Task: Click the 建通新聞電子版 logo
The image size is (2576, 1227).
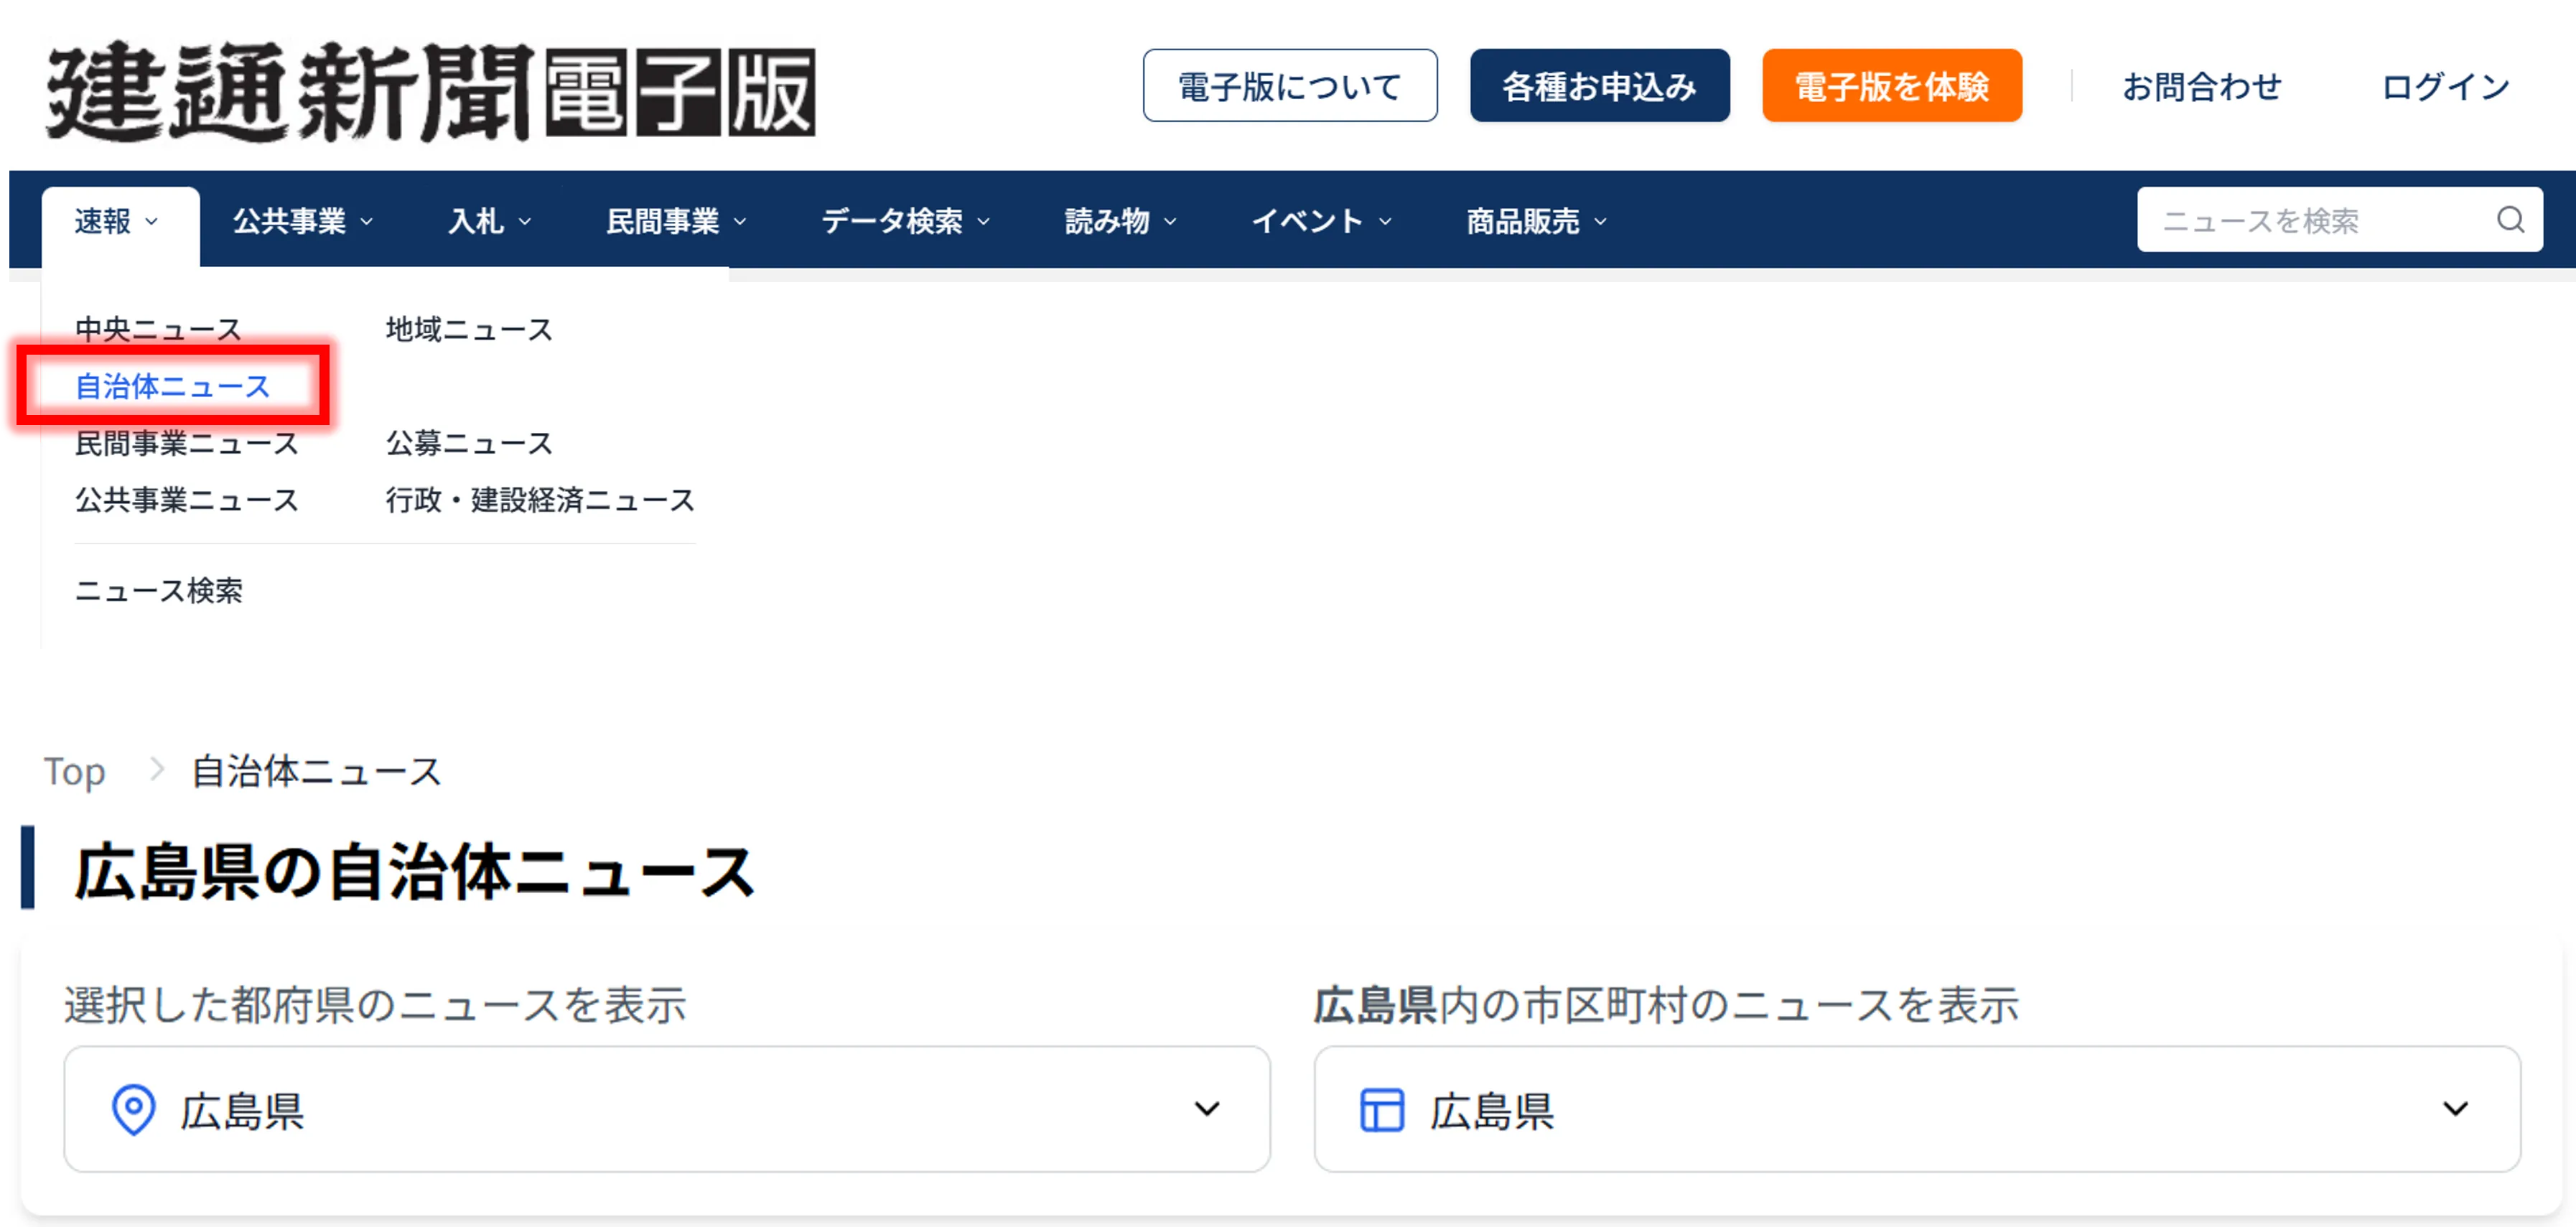Action: click(431, 91)
